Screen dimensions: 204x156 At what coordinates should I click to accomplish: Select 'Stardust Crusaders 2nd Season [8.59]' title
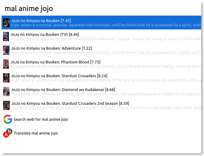point(70,103)
